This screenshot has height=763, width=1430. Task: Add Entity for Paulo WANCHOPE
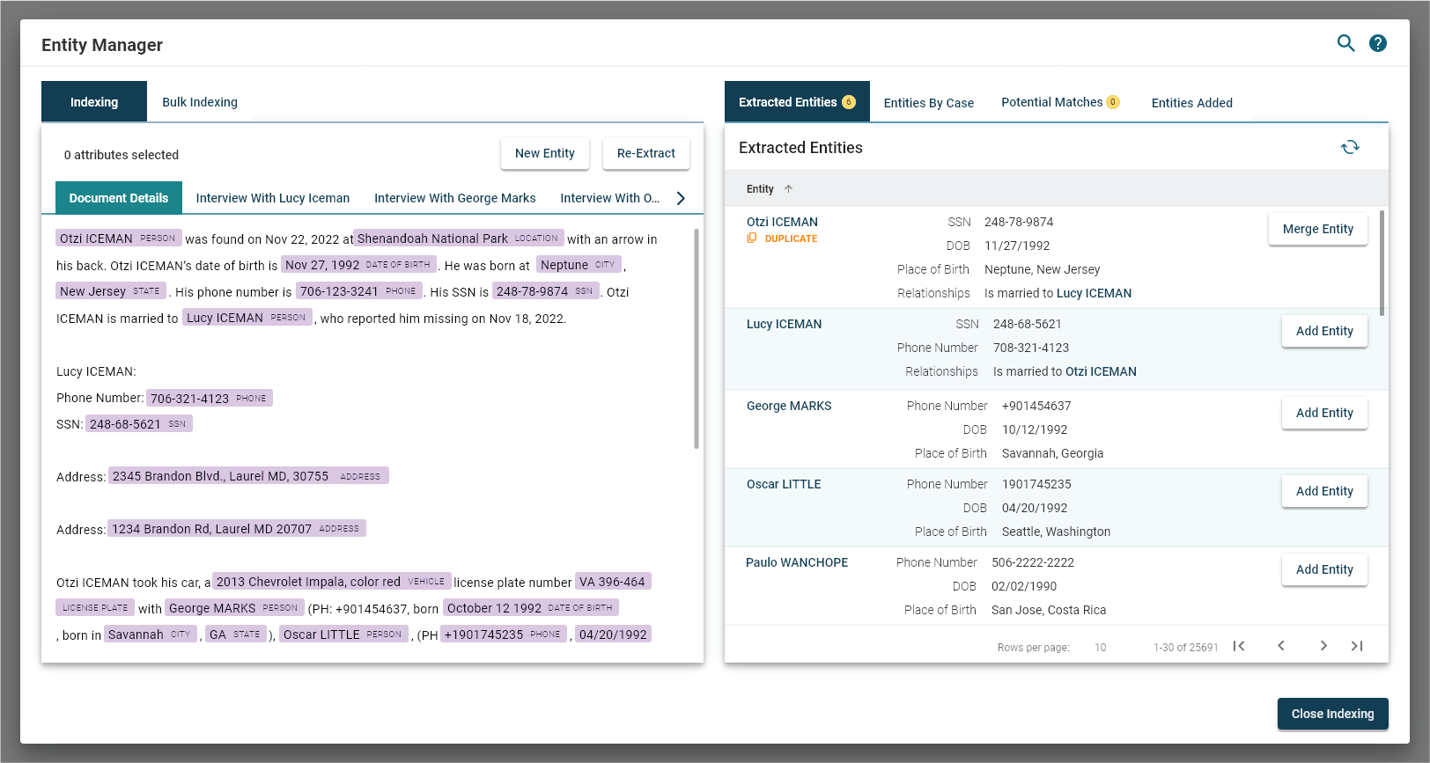(1324, 569)
